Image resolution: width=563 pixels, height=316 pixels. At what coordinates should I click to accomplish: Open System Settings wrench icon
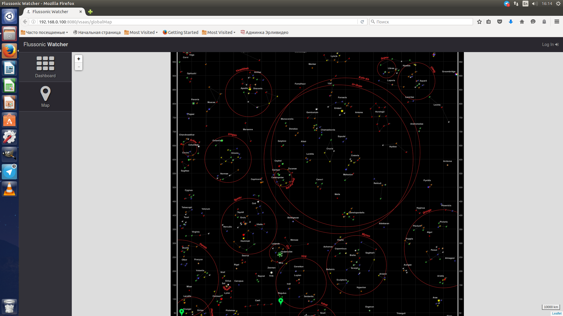pyautogui.click(x=9, y=137)
